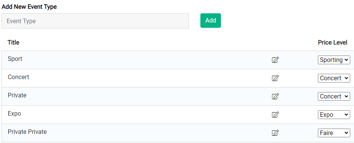Open price level dropdown in Concert row

pos(334,78)
